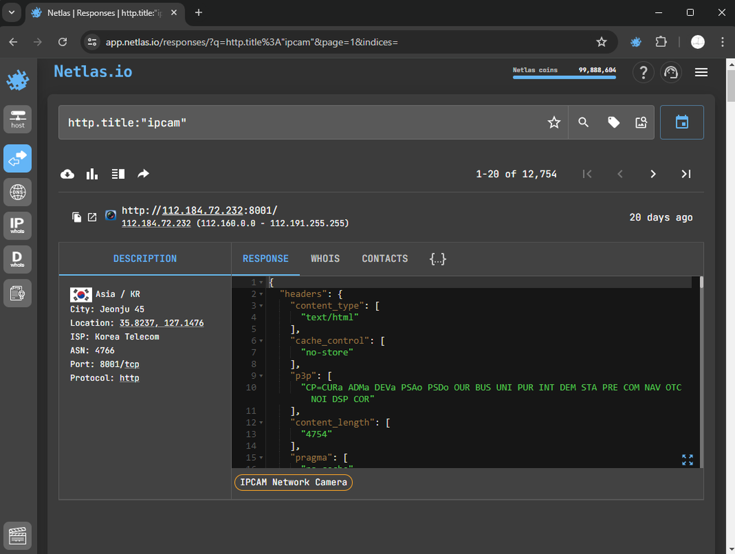Viewport: 735px width, 554px height.
Task: Click the download results cloud icon
Action: 68,174
